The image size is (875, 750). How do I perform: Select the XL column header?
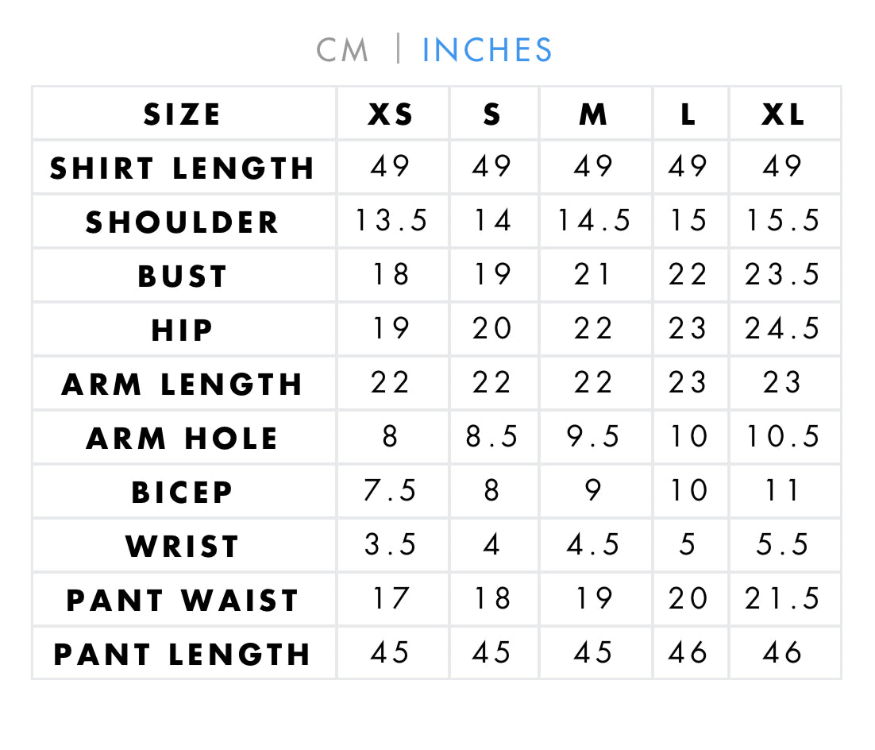tap(783, 114)
